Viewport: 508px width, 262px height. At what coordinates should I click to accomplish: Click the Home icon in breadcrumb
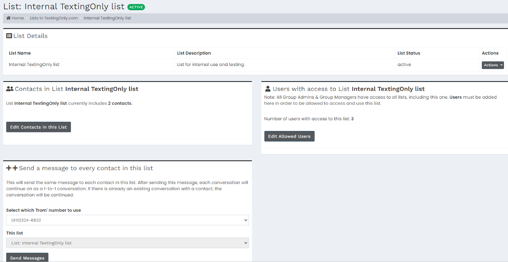point(9,18)
